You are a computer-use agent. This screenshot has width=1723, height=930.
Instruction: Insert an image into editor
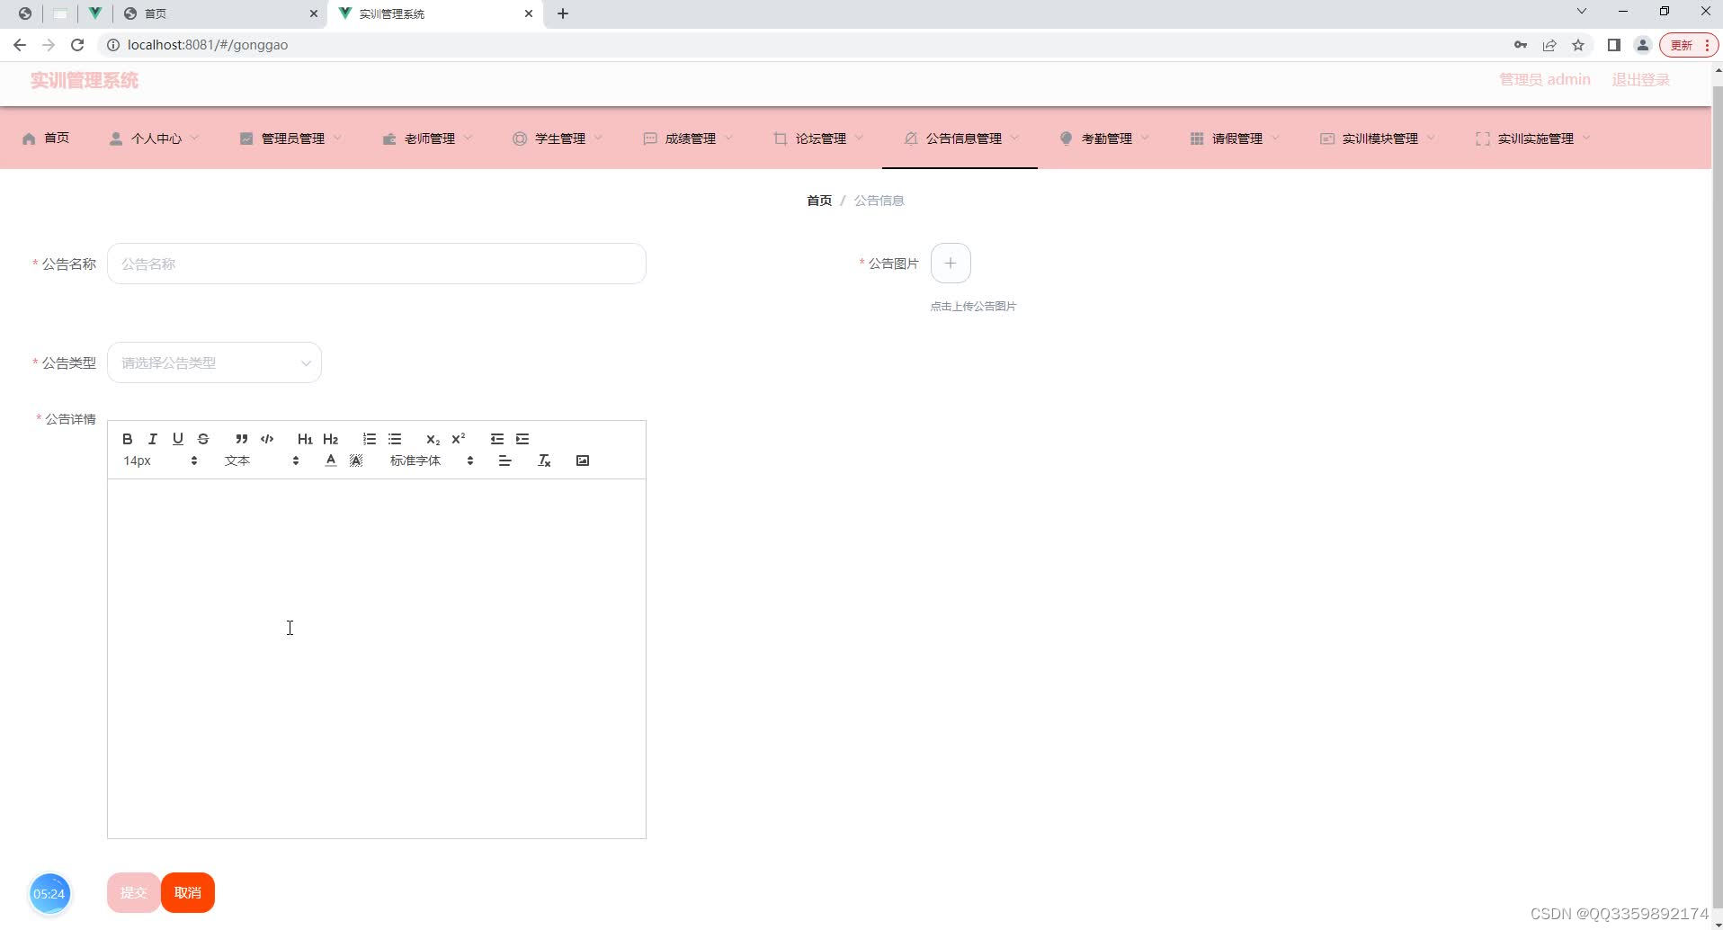tap(583, 461)
